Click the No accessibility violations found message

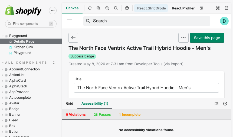(146, 130)
